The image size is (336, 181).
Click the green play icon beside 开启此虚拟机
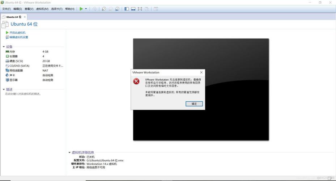(7, 33)
